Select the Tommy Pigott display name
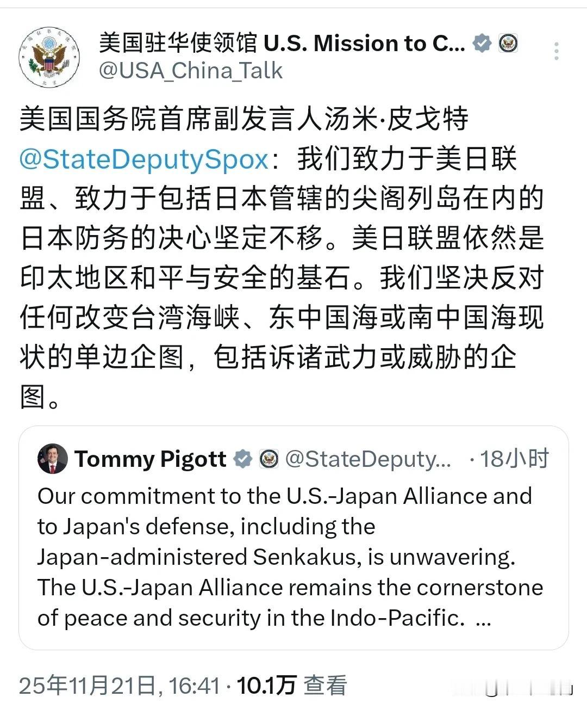587x709 pixels. click(151, 459)
